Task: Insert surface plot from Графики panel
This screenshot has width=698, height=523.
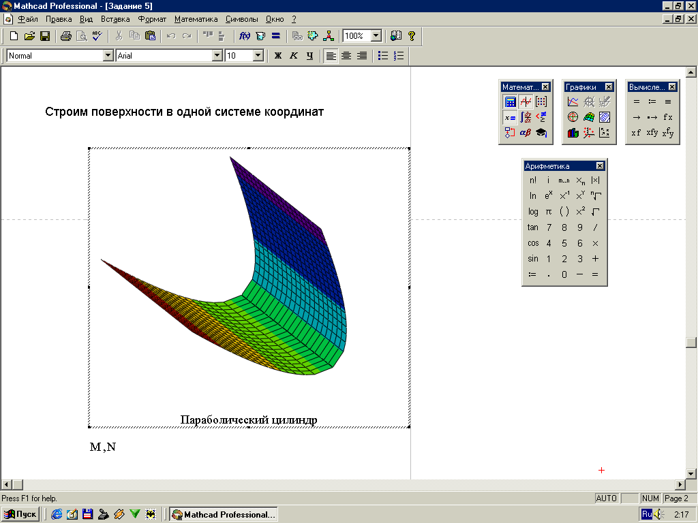Action: tap(589, 117)
